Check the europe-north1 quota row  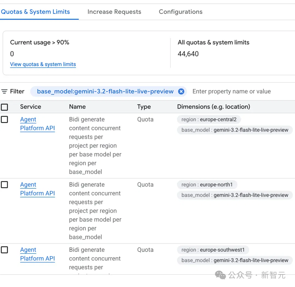4,185
